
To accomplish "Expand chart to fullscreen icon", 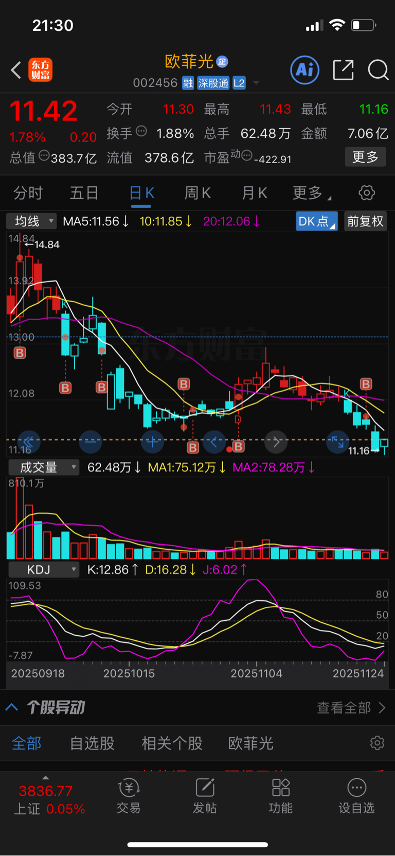I will click(x=338, y=442).
